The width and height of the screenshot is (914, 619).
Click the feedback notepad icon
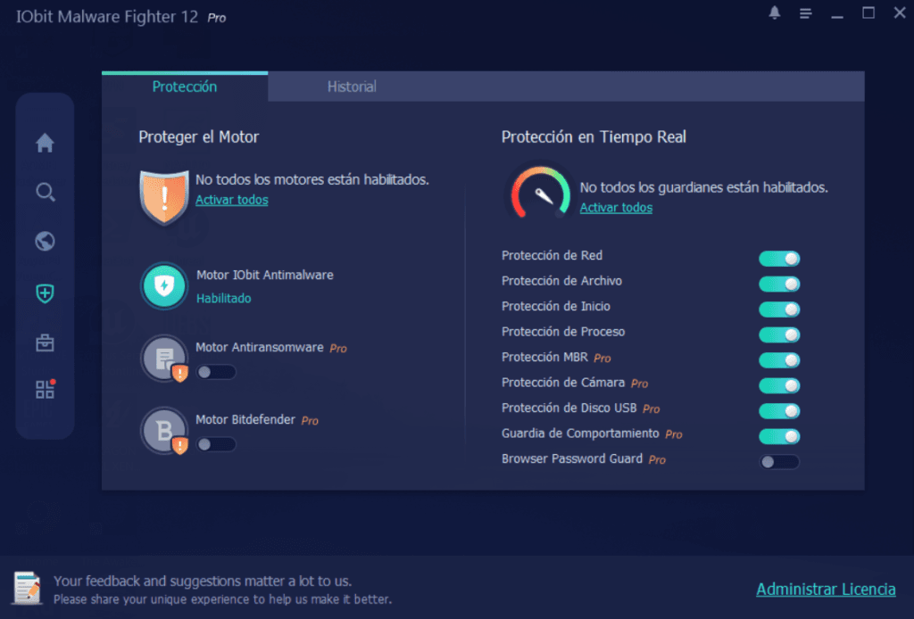(27, 588)
